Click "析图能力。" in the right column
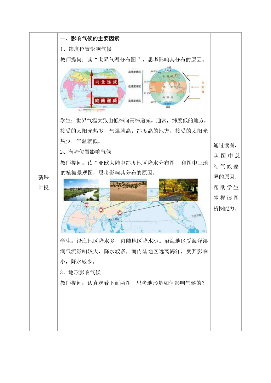The image size is (271, 383). pyautogui.click(x=226, y=208)
